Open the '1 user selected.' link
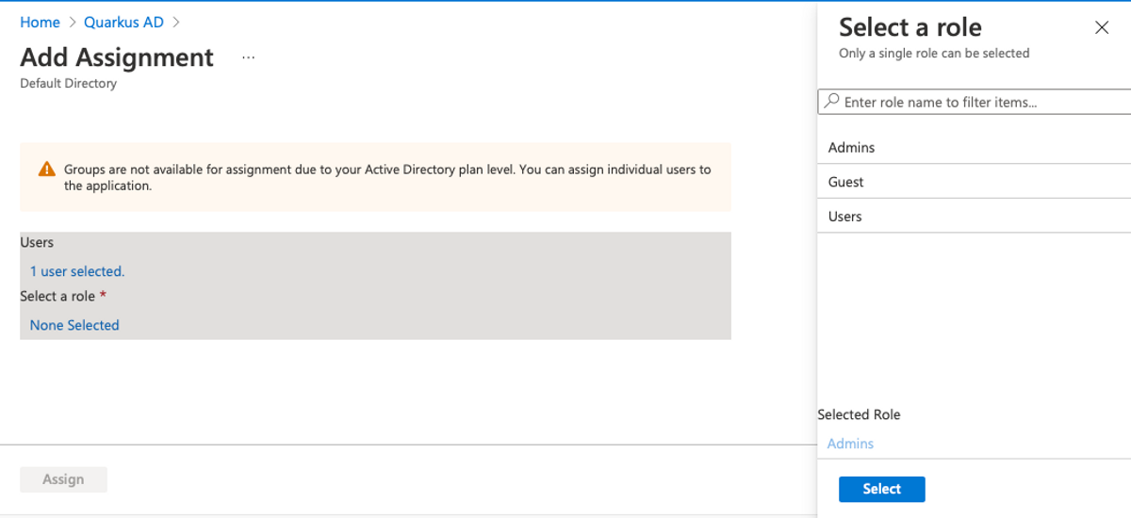 (x=77, y=271)
